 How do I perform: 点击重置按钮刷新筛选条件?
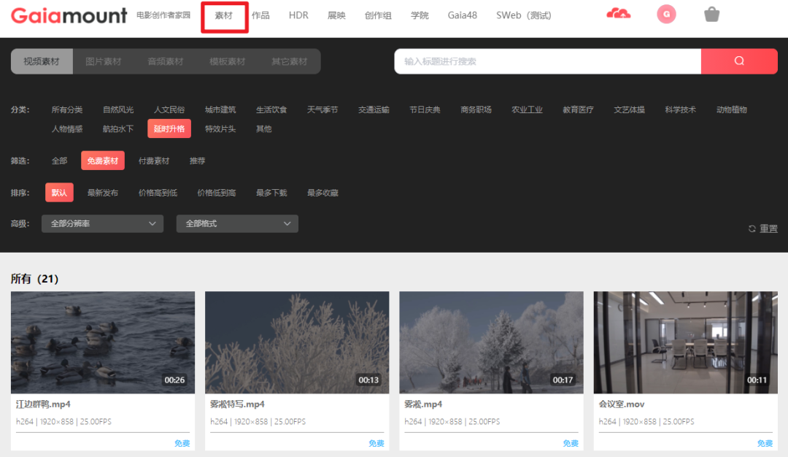click(x=763, y=228)
